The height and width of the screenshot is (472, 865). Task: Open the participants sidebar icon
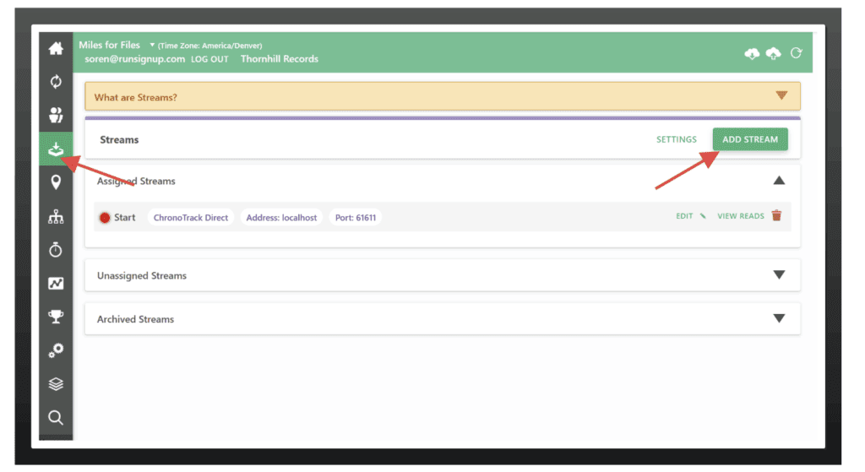coord(56,115)
